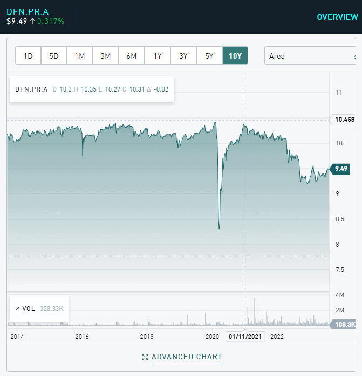Click the 2020 axis label
This screenshot has width=362, height=376.
[213, 337]
